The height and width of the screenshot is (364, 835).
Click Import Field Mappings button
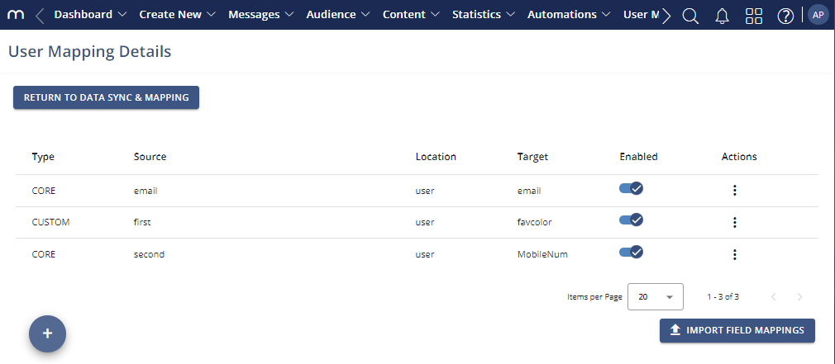pyautogui.click(x=737, y=330)
